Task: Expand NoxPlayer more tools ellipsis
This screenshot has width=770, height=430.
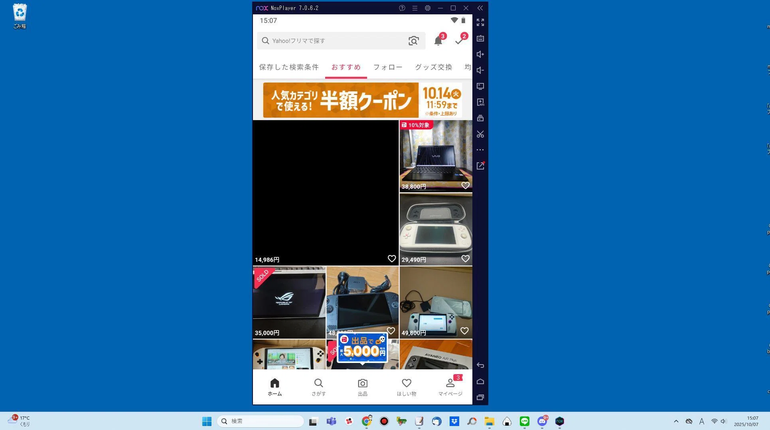Action: 480,150
